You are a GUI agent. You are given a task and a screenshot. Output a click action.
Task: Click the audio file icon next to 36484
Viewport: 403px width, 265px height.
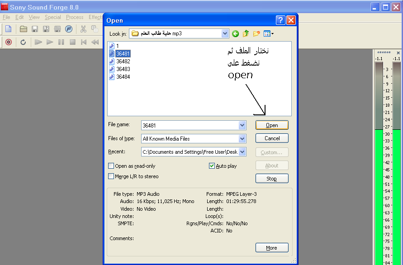(x=112, y=76)
